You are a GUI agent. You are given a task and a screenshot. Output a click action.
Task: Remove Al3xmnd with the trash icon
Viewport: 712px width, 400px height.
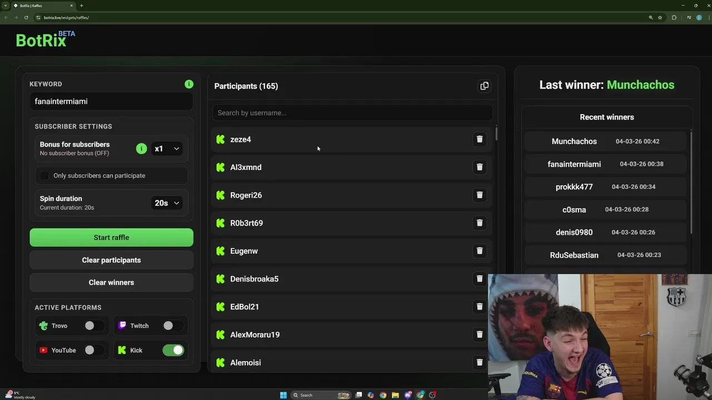tap(479, 167)
